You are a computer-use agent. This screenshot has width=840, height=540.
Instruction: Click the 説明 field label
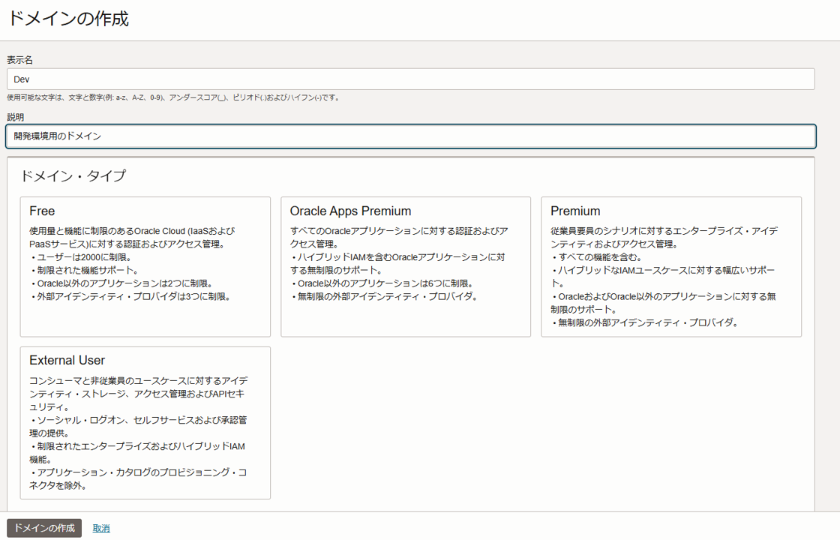(x=16, y=117)
